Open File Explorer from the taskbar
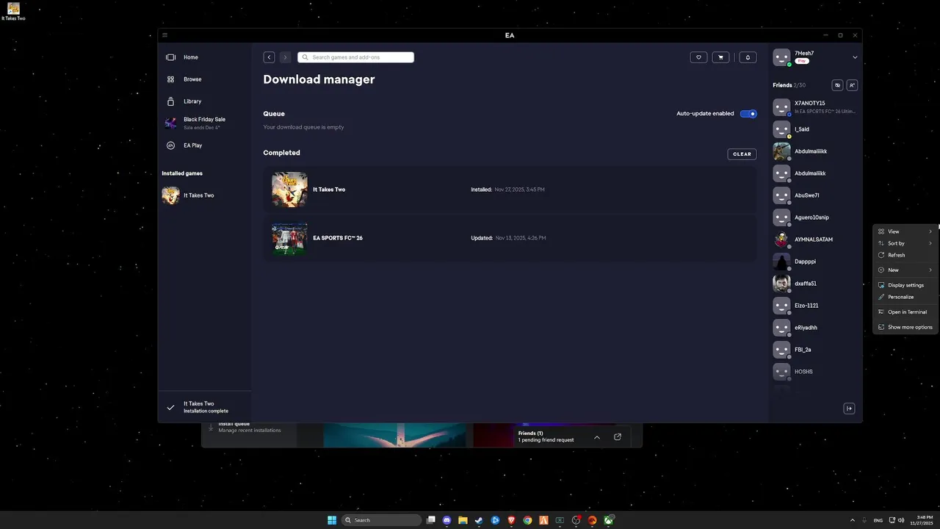The height and width of the screenshot is (529, 940). pyautogui.click(x=463, y=520)
